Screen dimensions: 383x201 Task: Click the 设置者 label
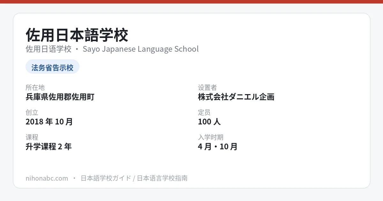point(207,87)
